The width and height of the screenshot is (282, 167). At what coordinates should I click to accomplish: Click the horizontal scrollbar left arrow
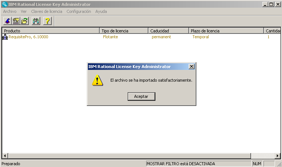[x=5, y=156]
